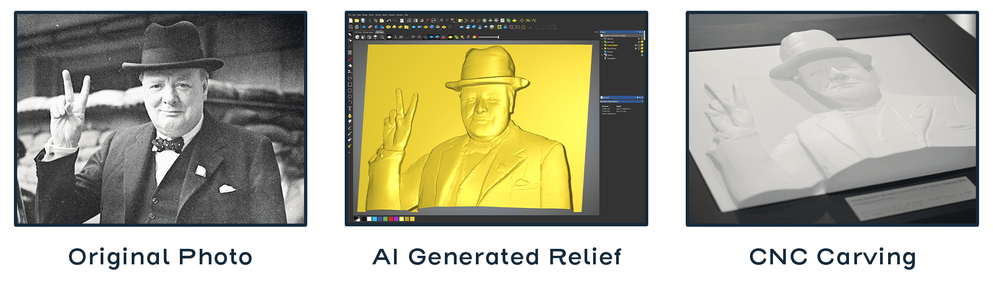This screenshot has width=993, height=282.
Task: Open the File menu
Action: 350,15
